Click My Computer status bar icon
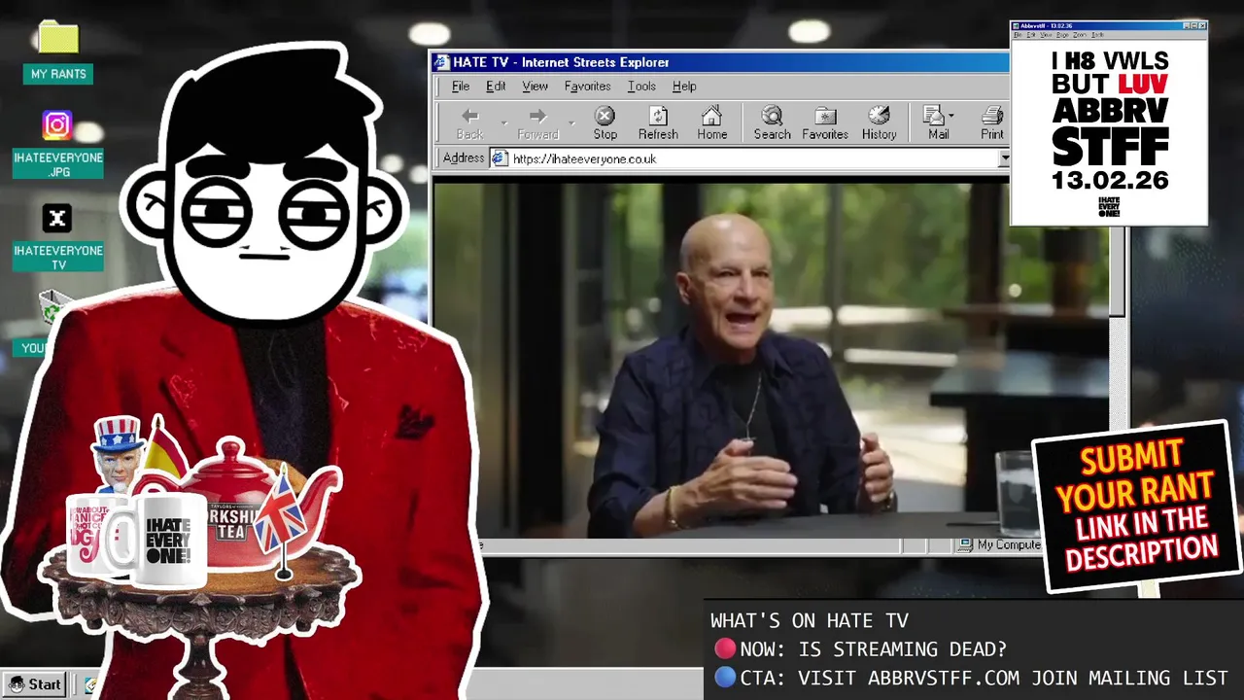 [x=965, y=545]
